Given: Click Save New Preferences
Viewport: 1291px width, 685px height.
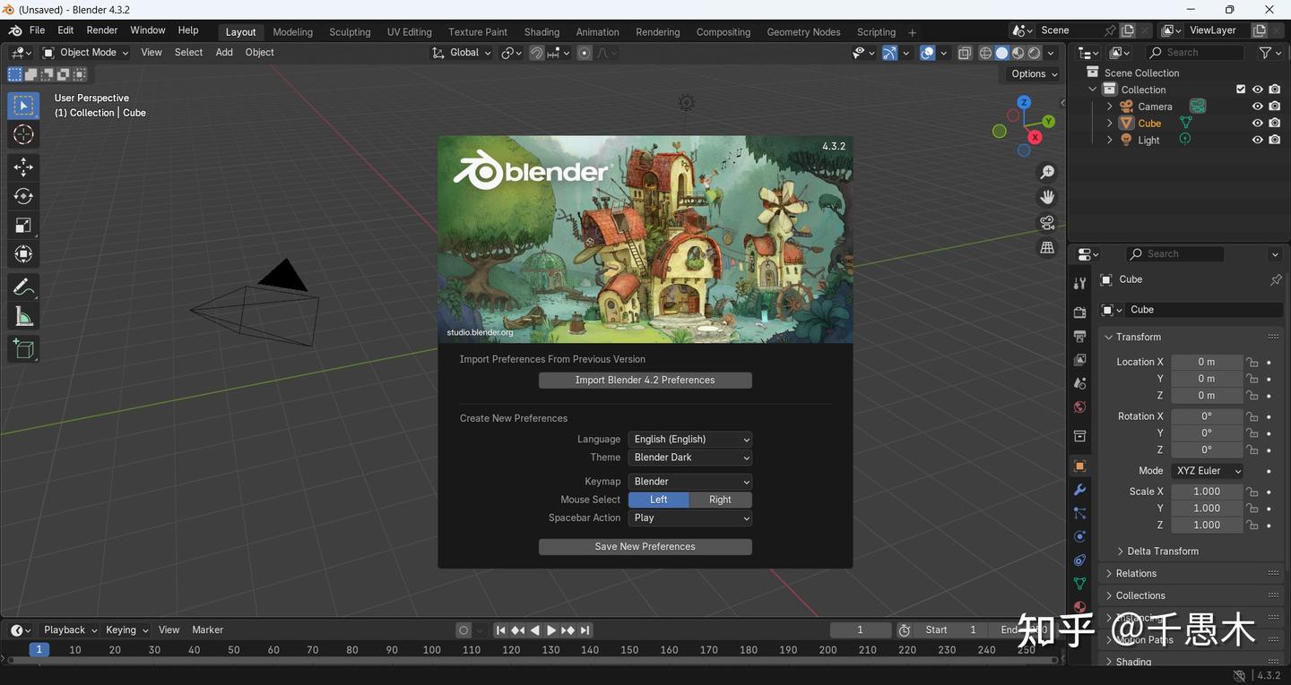Looking at the screenshot, I should pos(645,546).
